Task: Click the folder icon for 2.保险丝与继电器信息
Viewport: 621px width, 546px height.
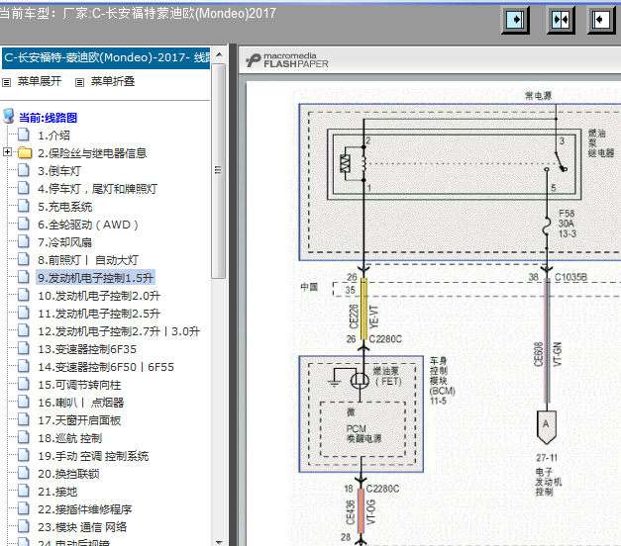Action: coord(25,152)
